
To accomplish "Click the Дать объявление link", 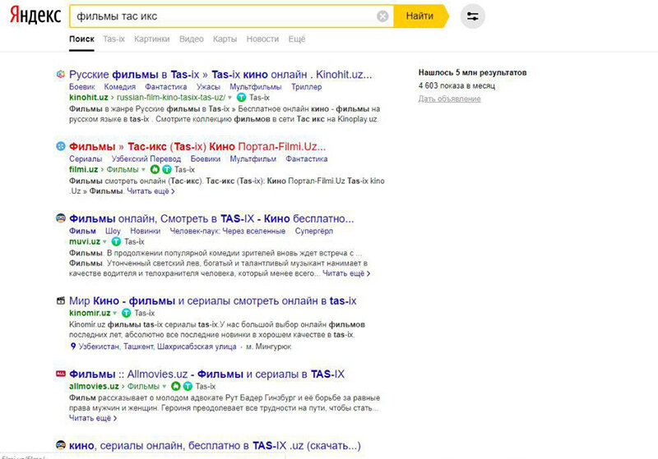I will tap(449, 99).
